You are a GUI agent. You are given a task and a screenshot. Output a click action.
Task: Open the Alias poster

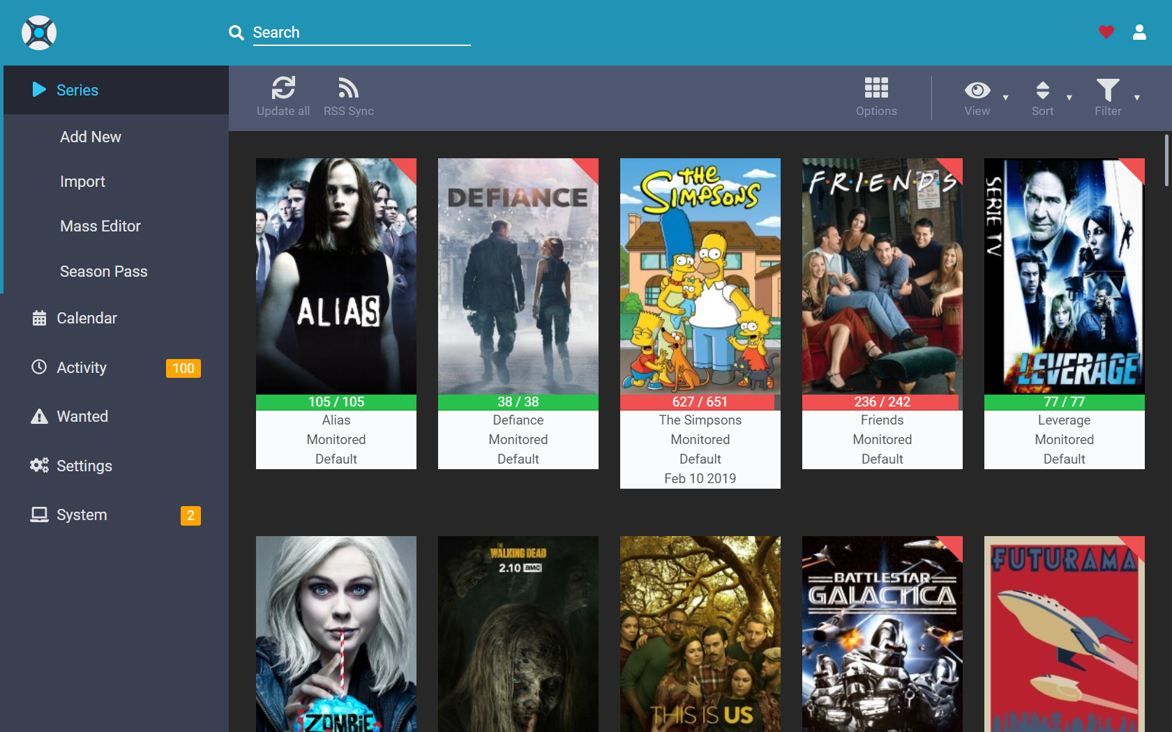[x=336, y=277]
